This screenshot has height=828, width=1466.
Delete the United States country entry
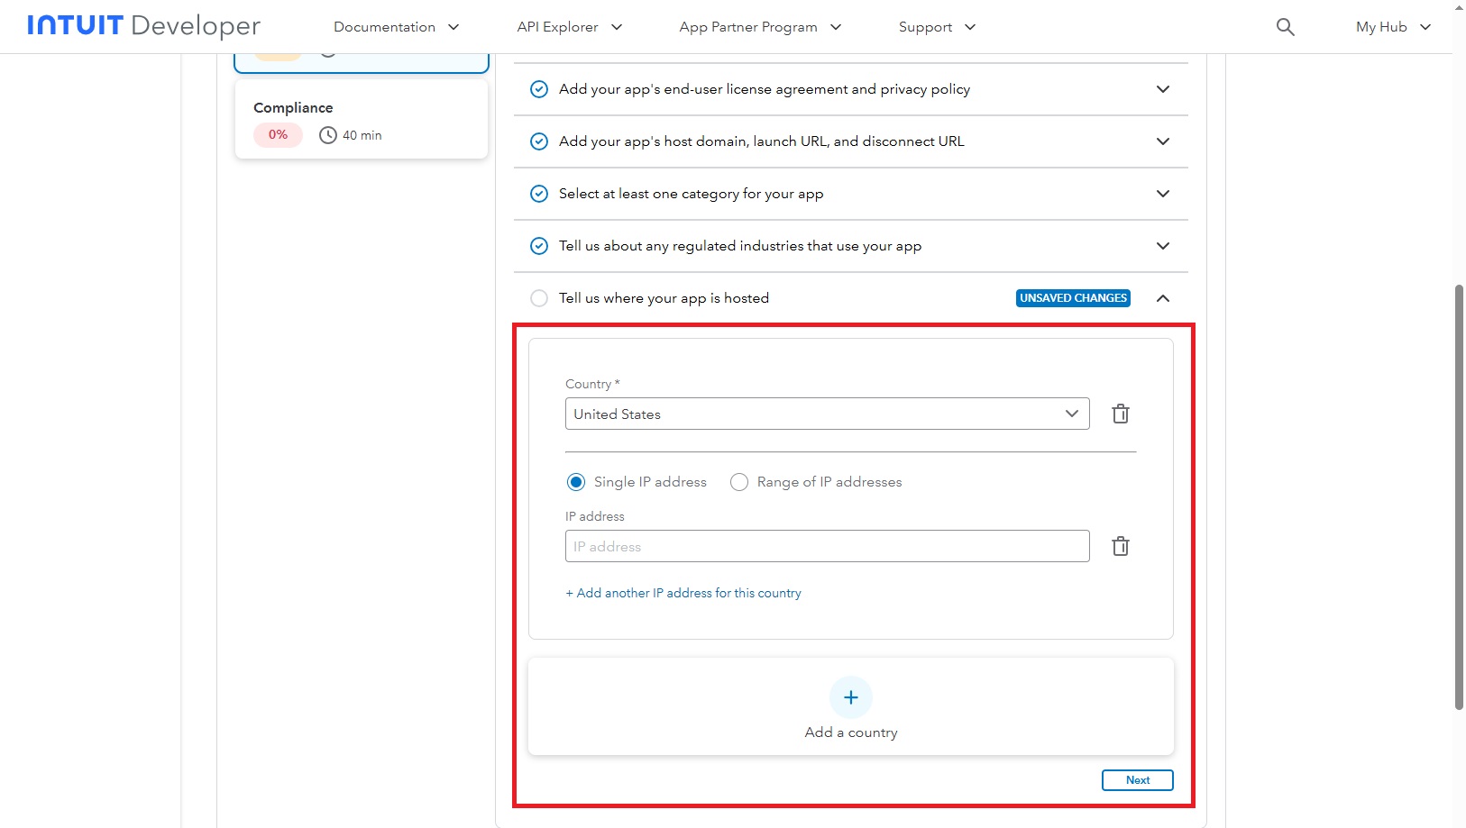point(1120,414)
